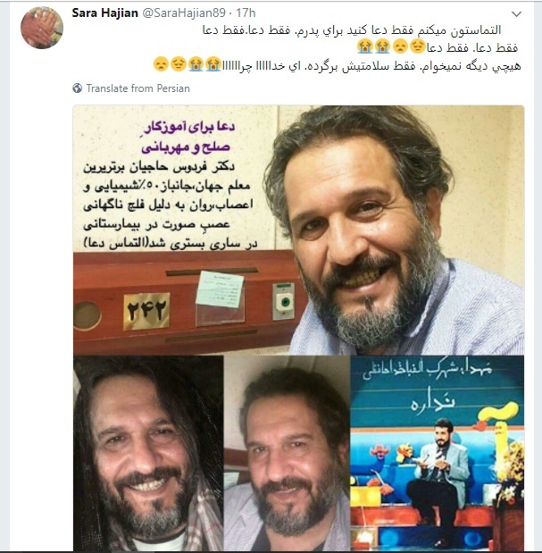Click the globe icon beside Translate
This screenshot has height=553, width=542.
(x=78, y=88)
